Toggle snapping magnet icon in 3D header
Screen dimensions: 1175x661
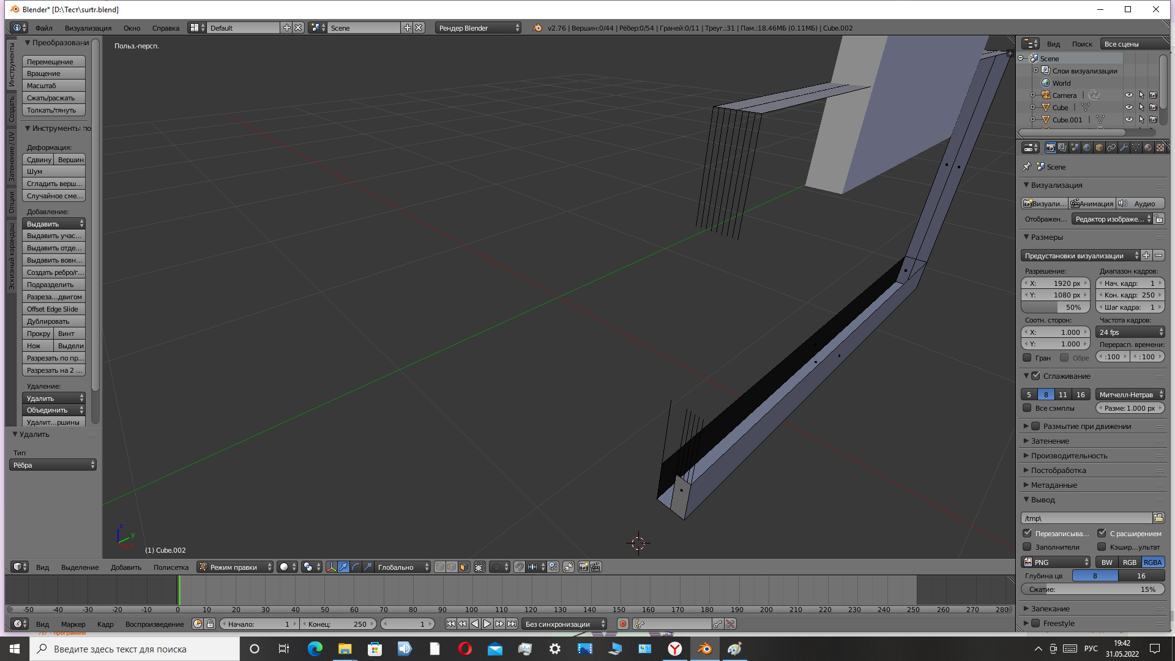click(x=519, y=567)
